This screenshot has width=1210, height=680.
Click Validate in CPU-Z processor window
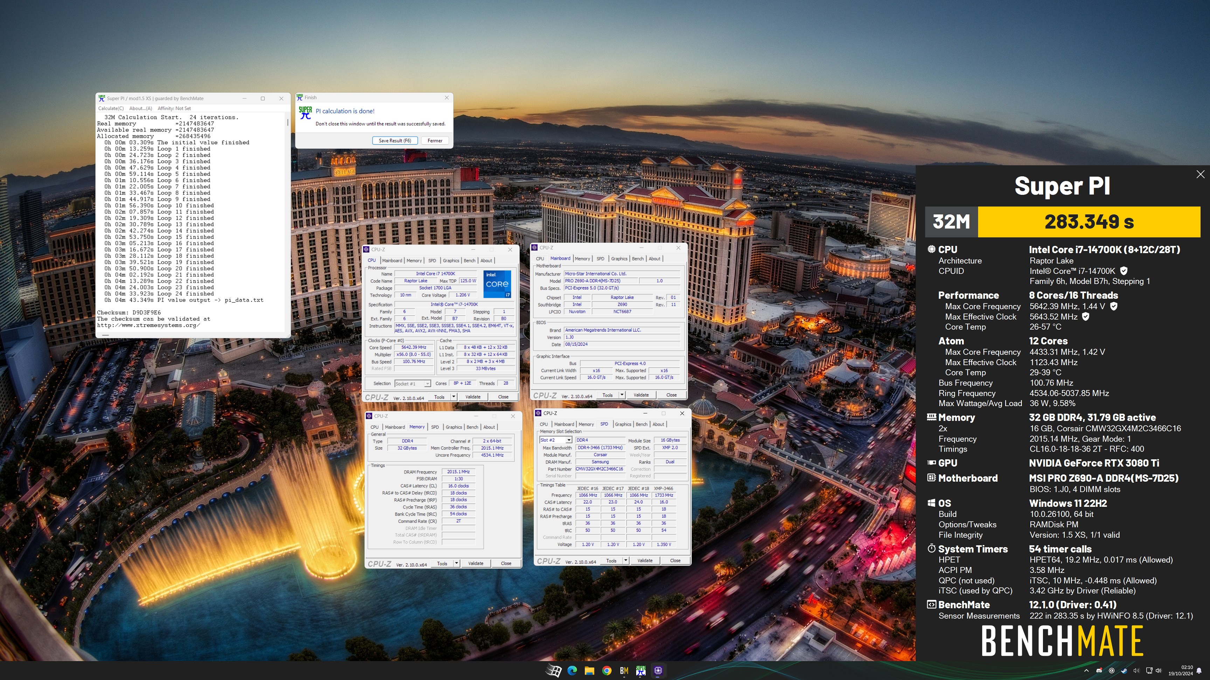(473, 397)
